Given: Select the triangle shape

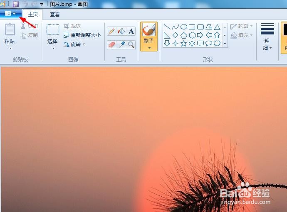Looking at the screenshot, I should 217,27.
